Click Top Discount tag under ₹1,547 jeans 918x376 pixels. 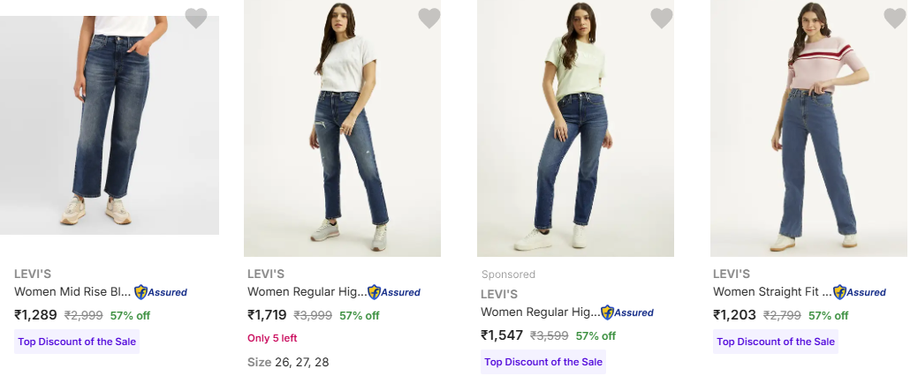point(543,362)
